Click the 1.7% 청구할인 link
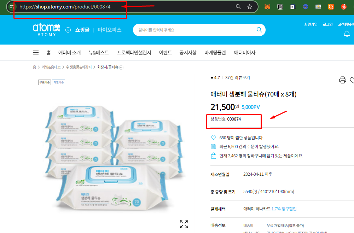354x233 pixels. [284, 209]
